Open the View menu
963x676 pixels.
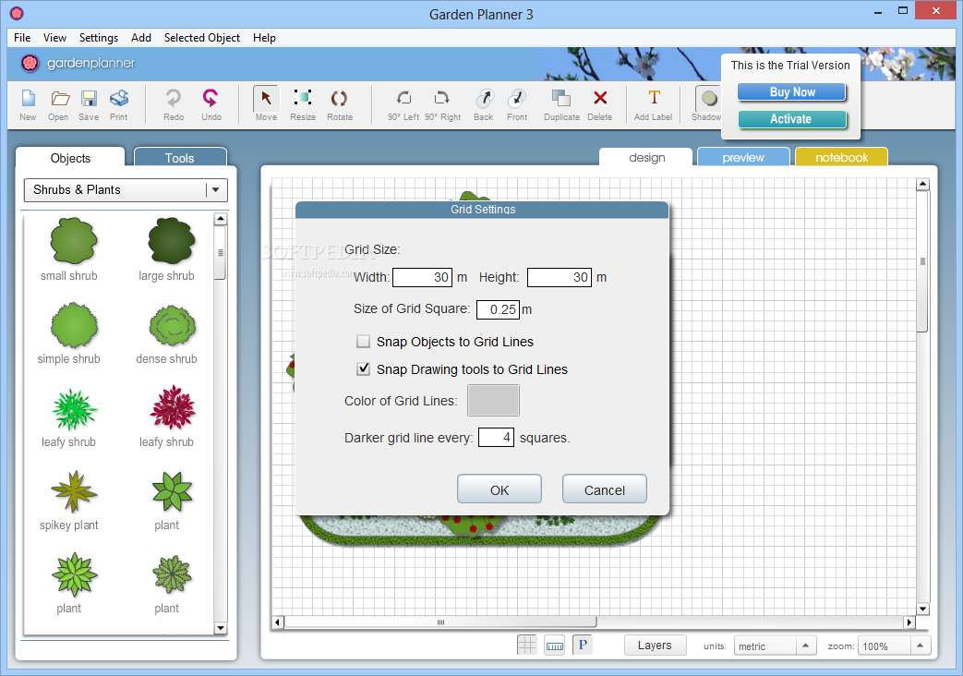point(54,38)
